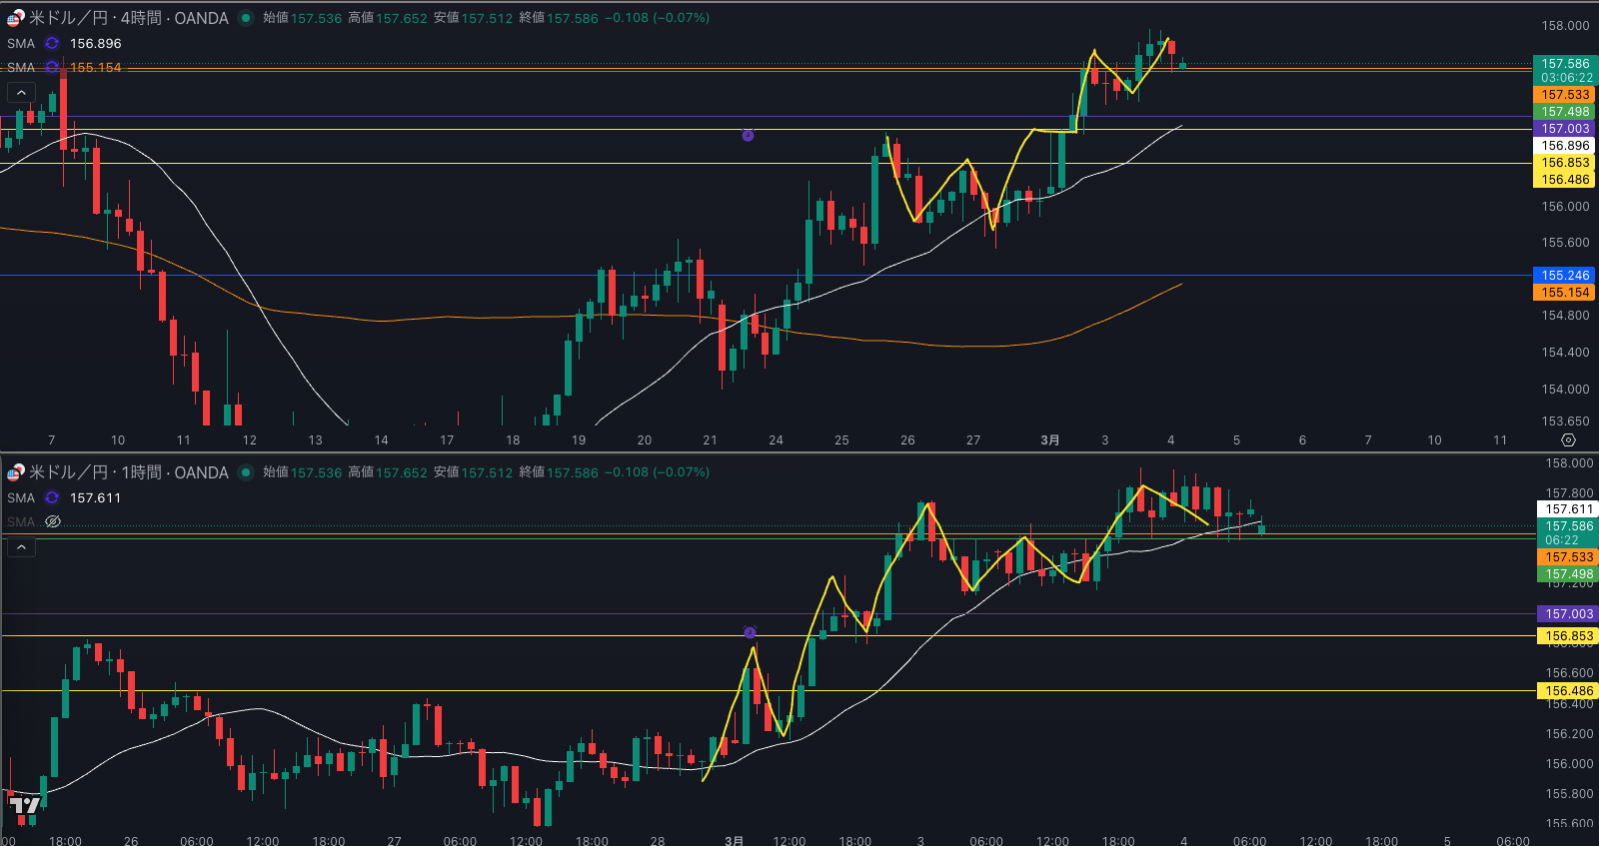Click the green market status dot on 1-hour chart
Screen dimensions: 1599x846
(246, 472)
